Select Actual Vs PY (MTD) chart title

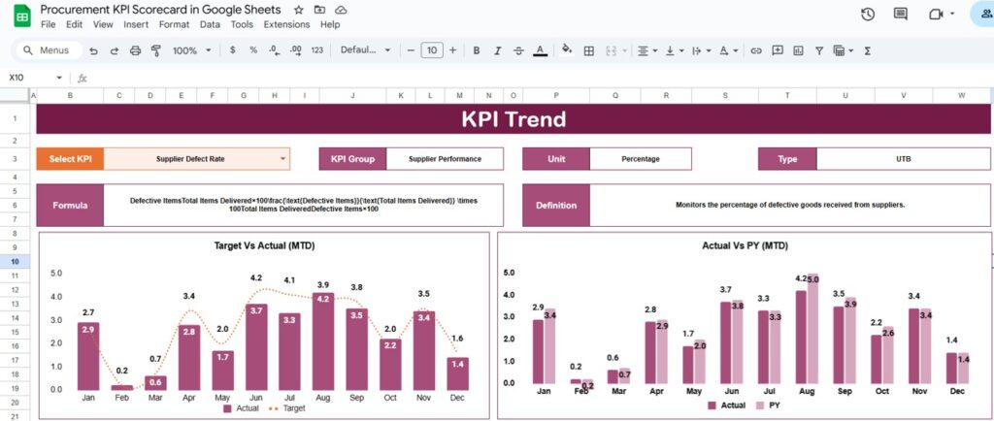pyautogui.click(x=745, y=245)
